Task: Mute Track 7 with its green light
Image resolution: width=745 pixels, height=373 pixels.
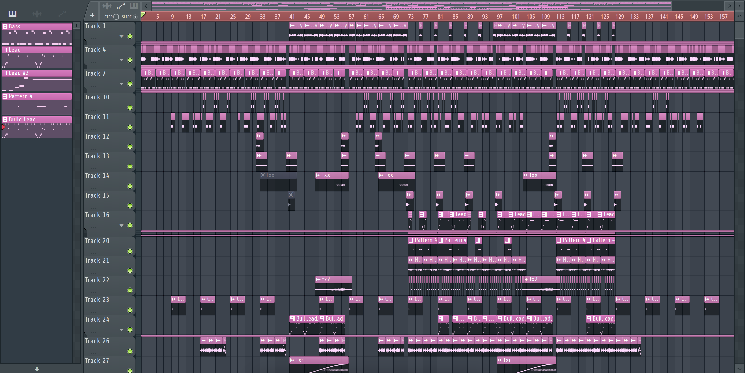Action: coord(130,84)
